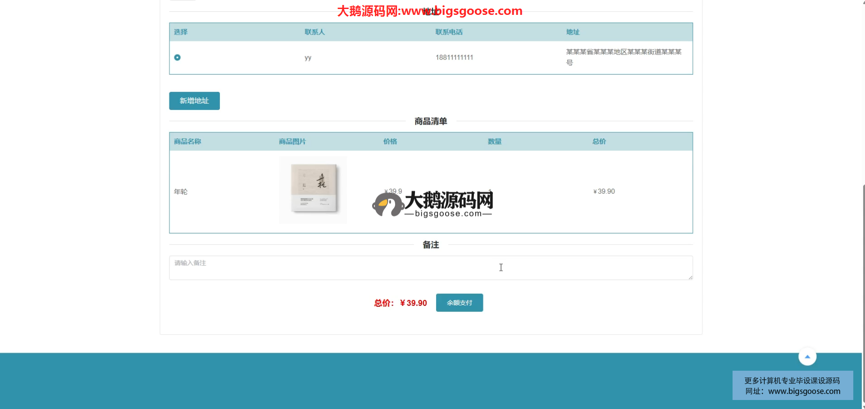Click the 商品图片 column header

292,141
